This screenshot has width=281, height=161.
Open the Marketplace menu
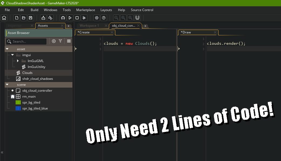click(85, 10)
